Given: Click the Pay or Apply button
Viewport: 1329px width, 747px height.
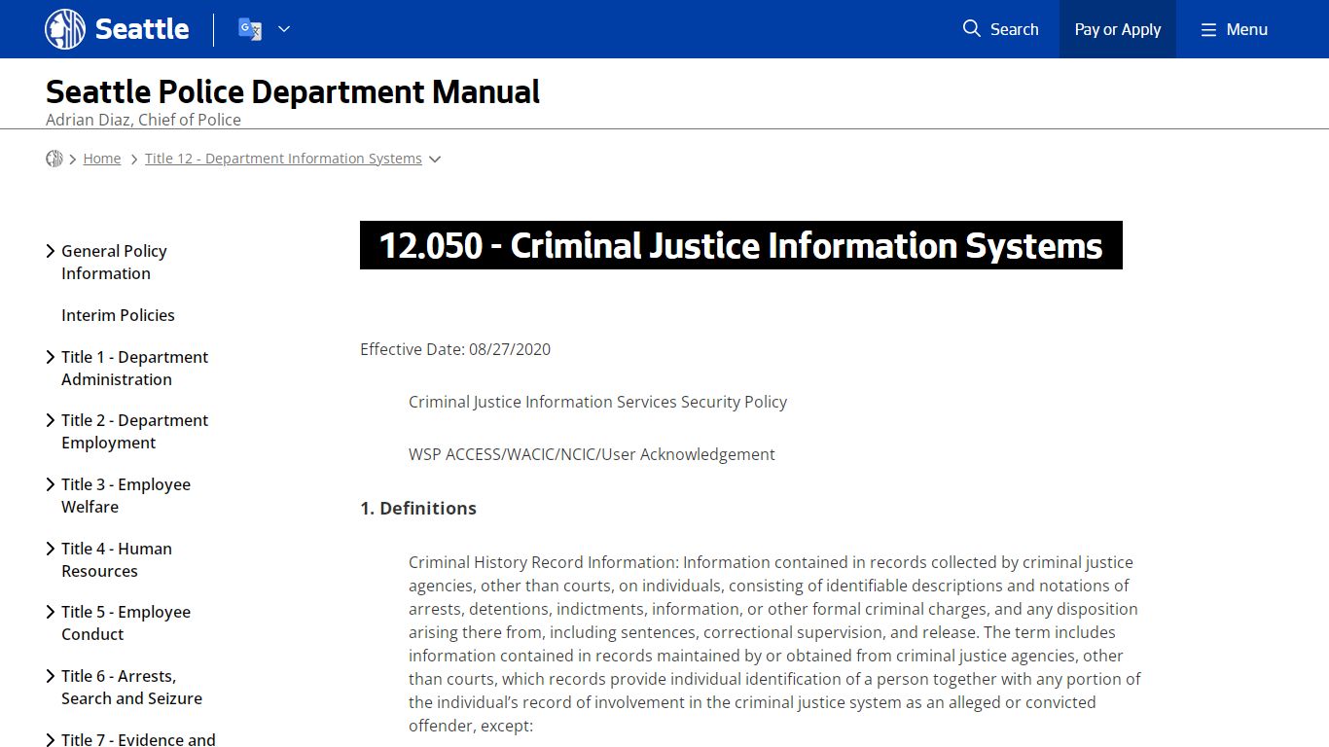Looking at the screenshot, I should click(1118, 29).
